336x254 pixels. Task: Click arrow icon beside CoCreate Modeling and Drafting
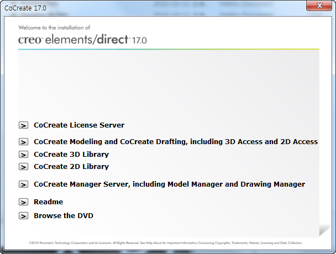(x=23, y=142)
